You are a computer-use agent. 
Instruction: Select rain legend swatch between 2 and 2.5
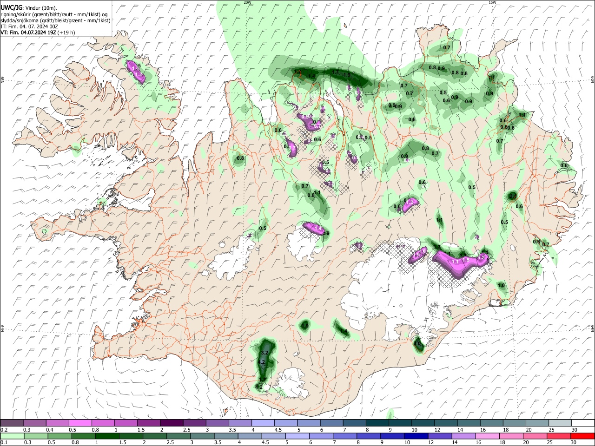[x=154, y=436]
